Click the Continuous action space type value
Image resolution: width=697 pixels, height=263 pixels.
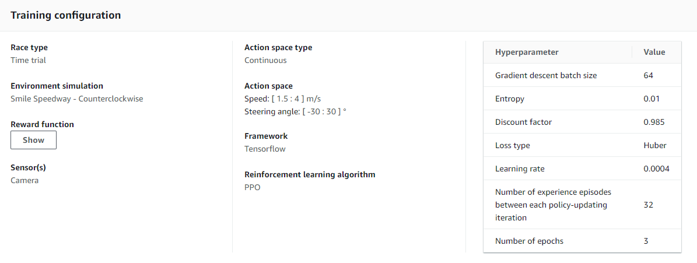click(x=265, y=60)
